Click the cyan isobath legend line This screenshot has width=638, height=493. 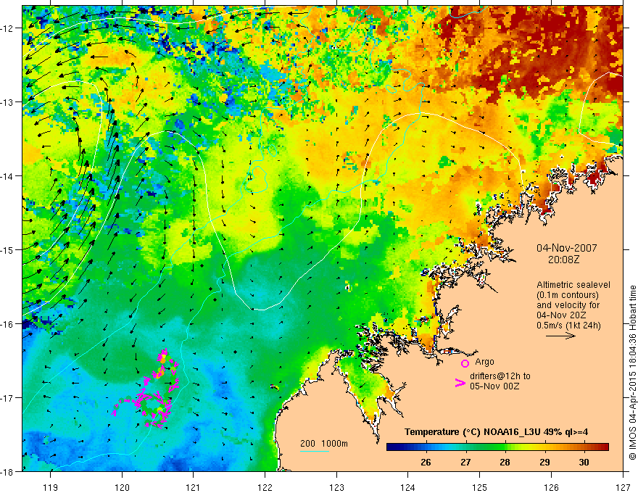pyautogui.click(x=314, y=451)
